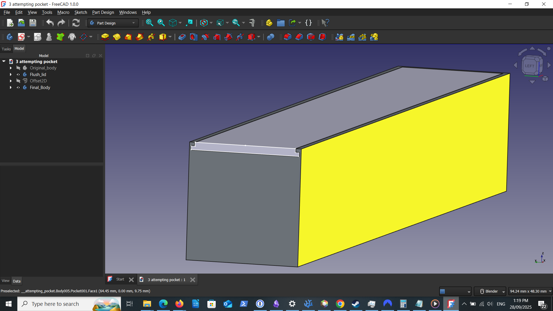The height and width of the screenshot is (311, 553).
Task: Open Firefox from the taskbar
Action: [179, 304]
